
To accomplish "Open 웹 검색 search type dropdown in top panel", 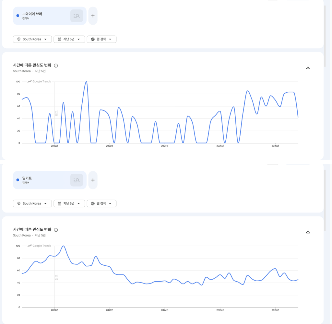I will pyautogui.click(x=101, y=39).
